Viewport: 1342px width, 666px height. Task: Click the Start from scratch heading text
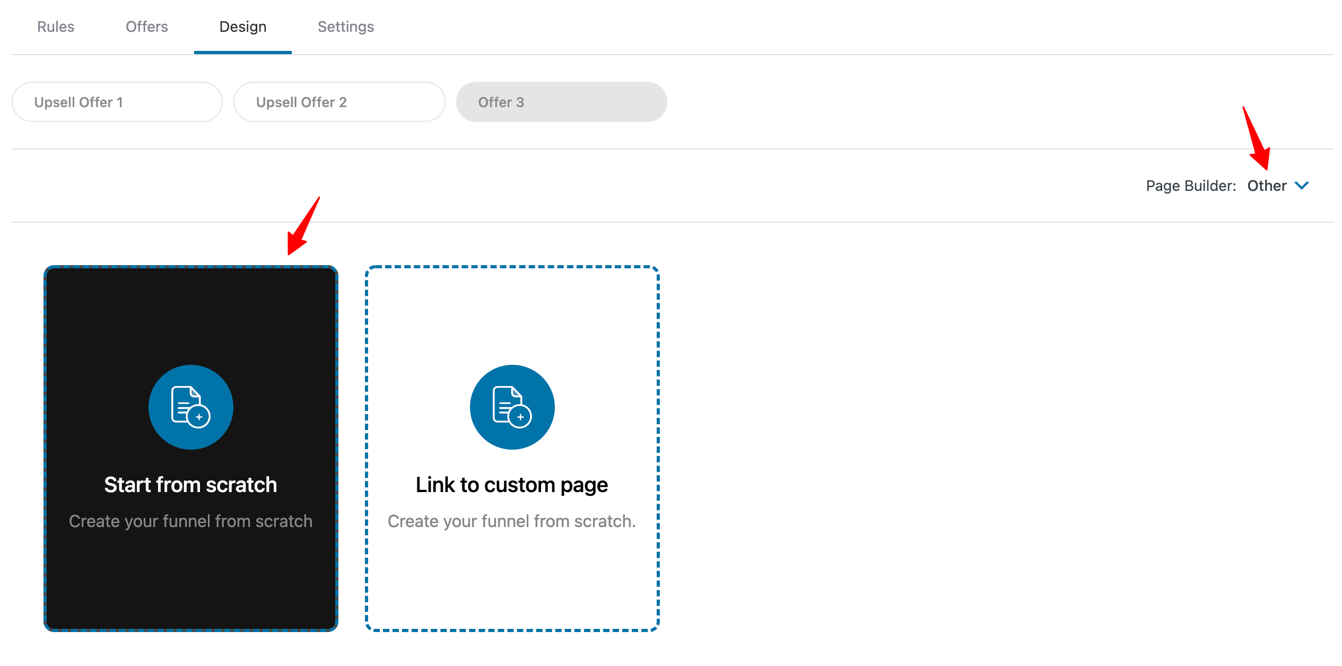click(x=190, y=484)
